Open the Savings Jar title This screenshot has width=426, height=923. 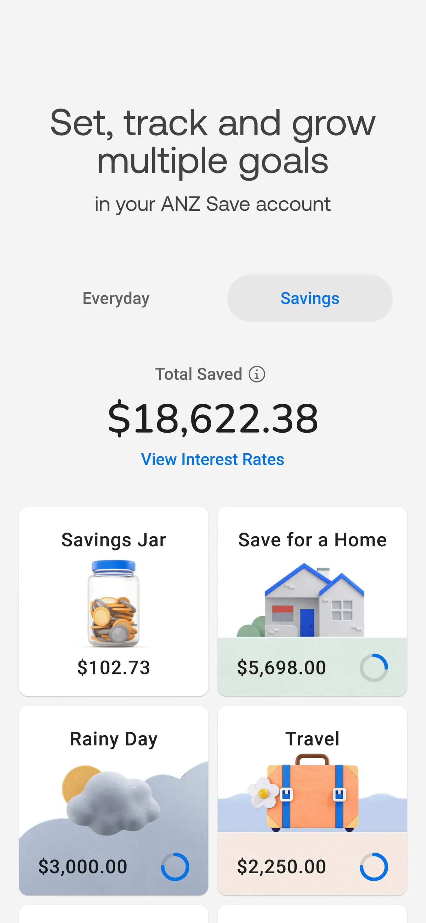[x=114, y=539]
